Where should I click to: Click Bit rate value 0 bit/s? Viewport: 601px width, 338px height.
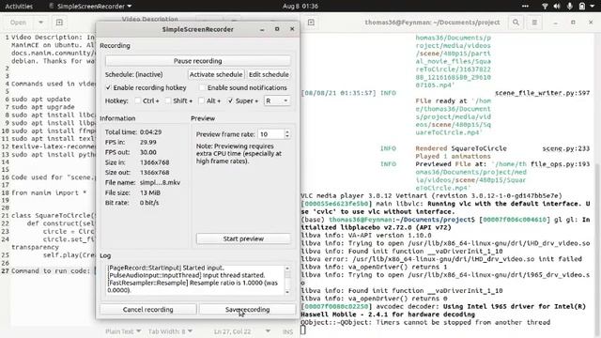pos(149,203)
